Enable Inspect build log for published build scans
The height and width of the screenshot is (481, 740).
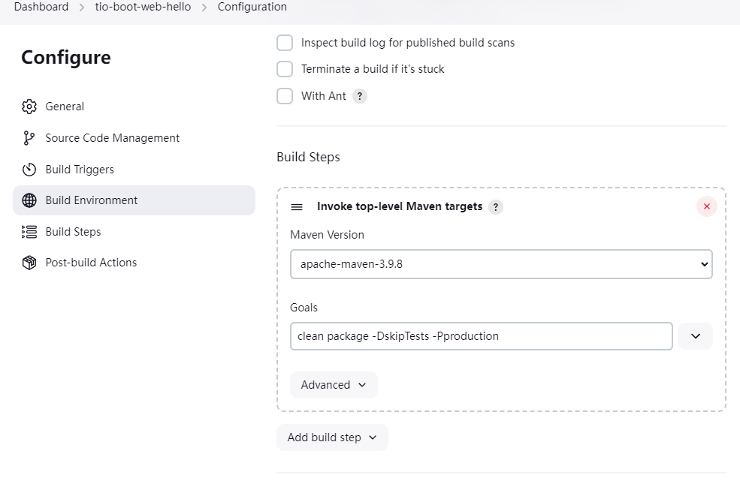tap(285, 43)
